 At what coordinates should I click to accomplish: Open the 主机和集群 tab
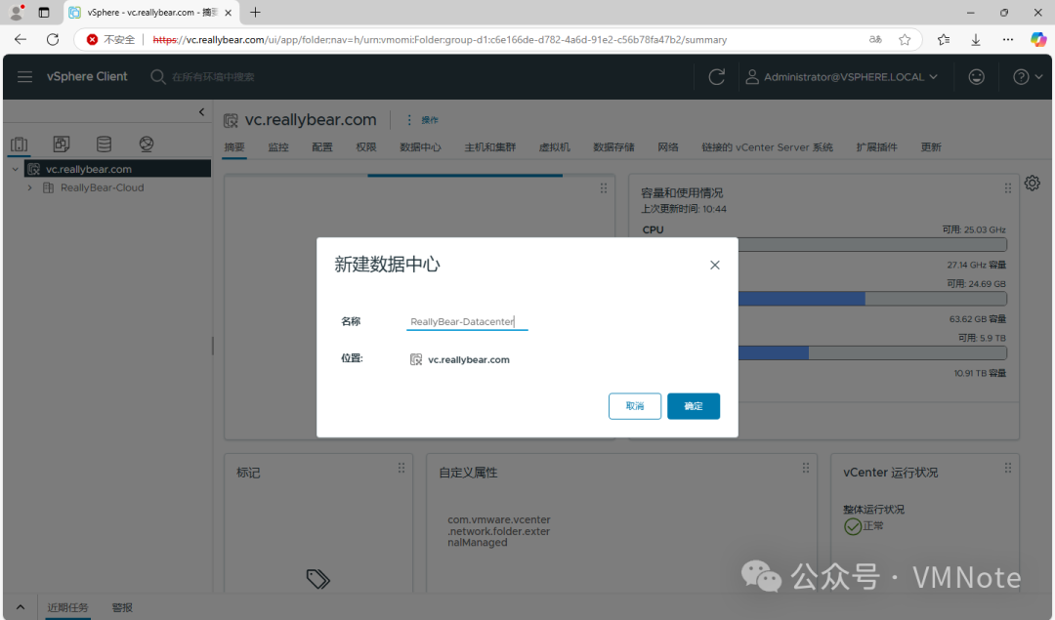pyautogui.click(x=489, y=147)
